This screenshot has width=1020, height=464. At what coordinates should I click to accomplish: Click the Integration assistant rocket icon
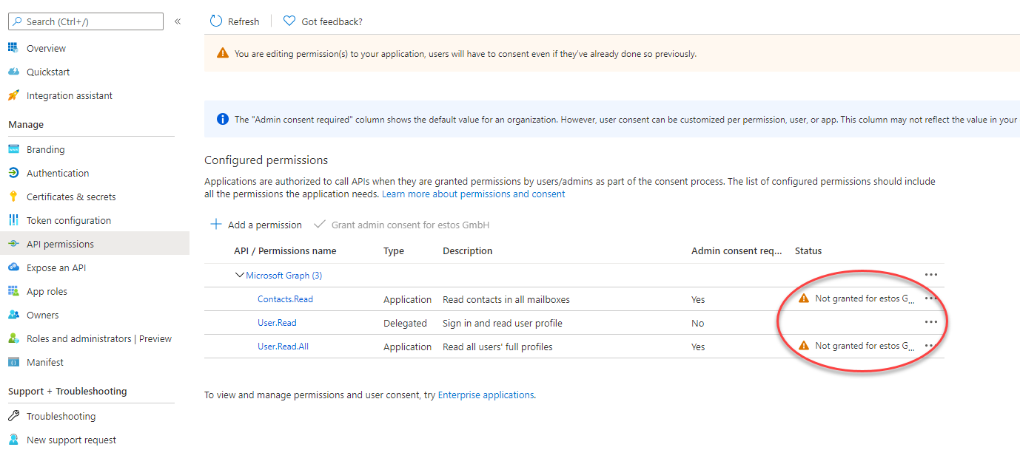13,95
